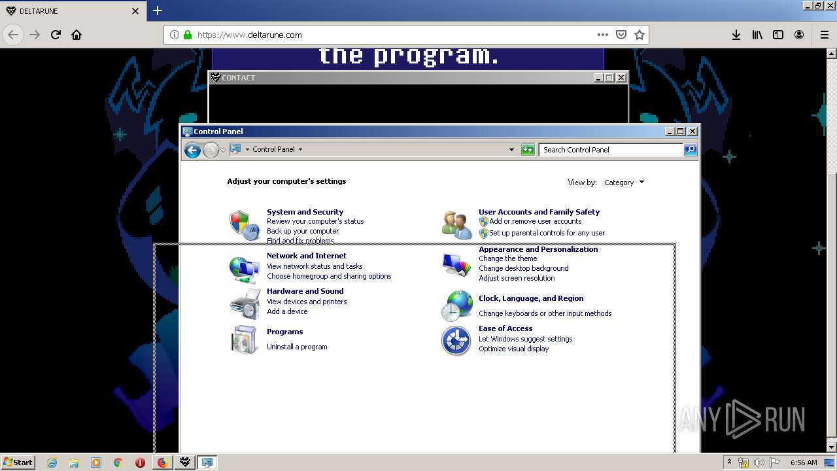This screenshot has height=471, width=837.
Task: Open Appearance and Personalization monitor icon
Action: (x=456, y=265)
